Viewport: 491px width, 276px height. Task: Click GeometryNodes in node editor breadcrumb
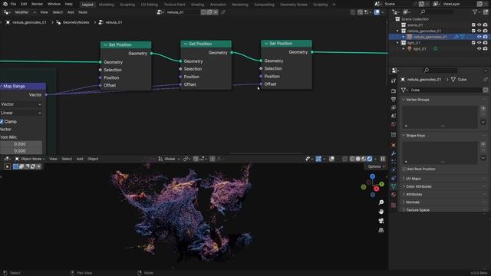point(76,22)
